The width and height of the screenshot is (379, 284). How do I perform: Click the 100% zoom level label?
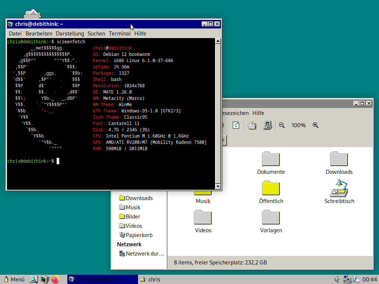pyautogui.click(x=299, y=125)
